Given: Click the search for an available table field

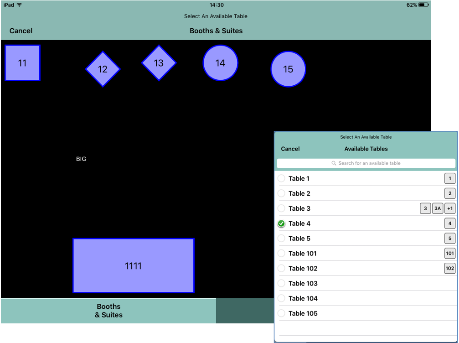Looking at the screenshot, I should click(x=366, y=163).
